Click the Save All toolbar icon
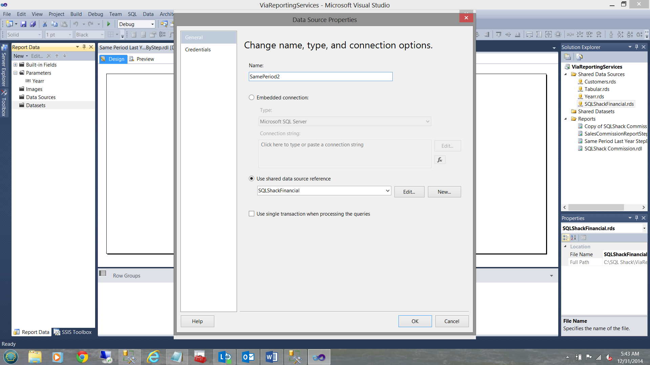This screenshot has height=365, width=650. pos(33,24)
